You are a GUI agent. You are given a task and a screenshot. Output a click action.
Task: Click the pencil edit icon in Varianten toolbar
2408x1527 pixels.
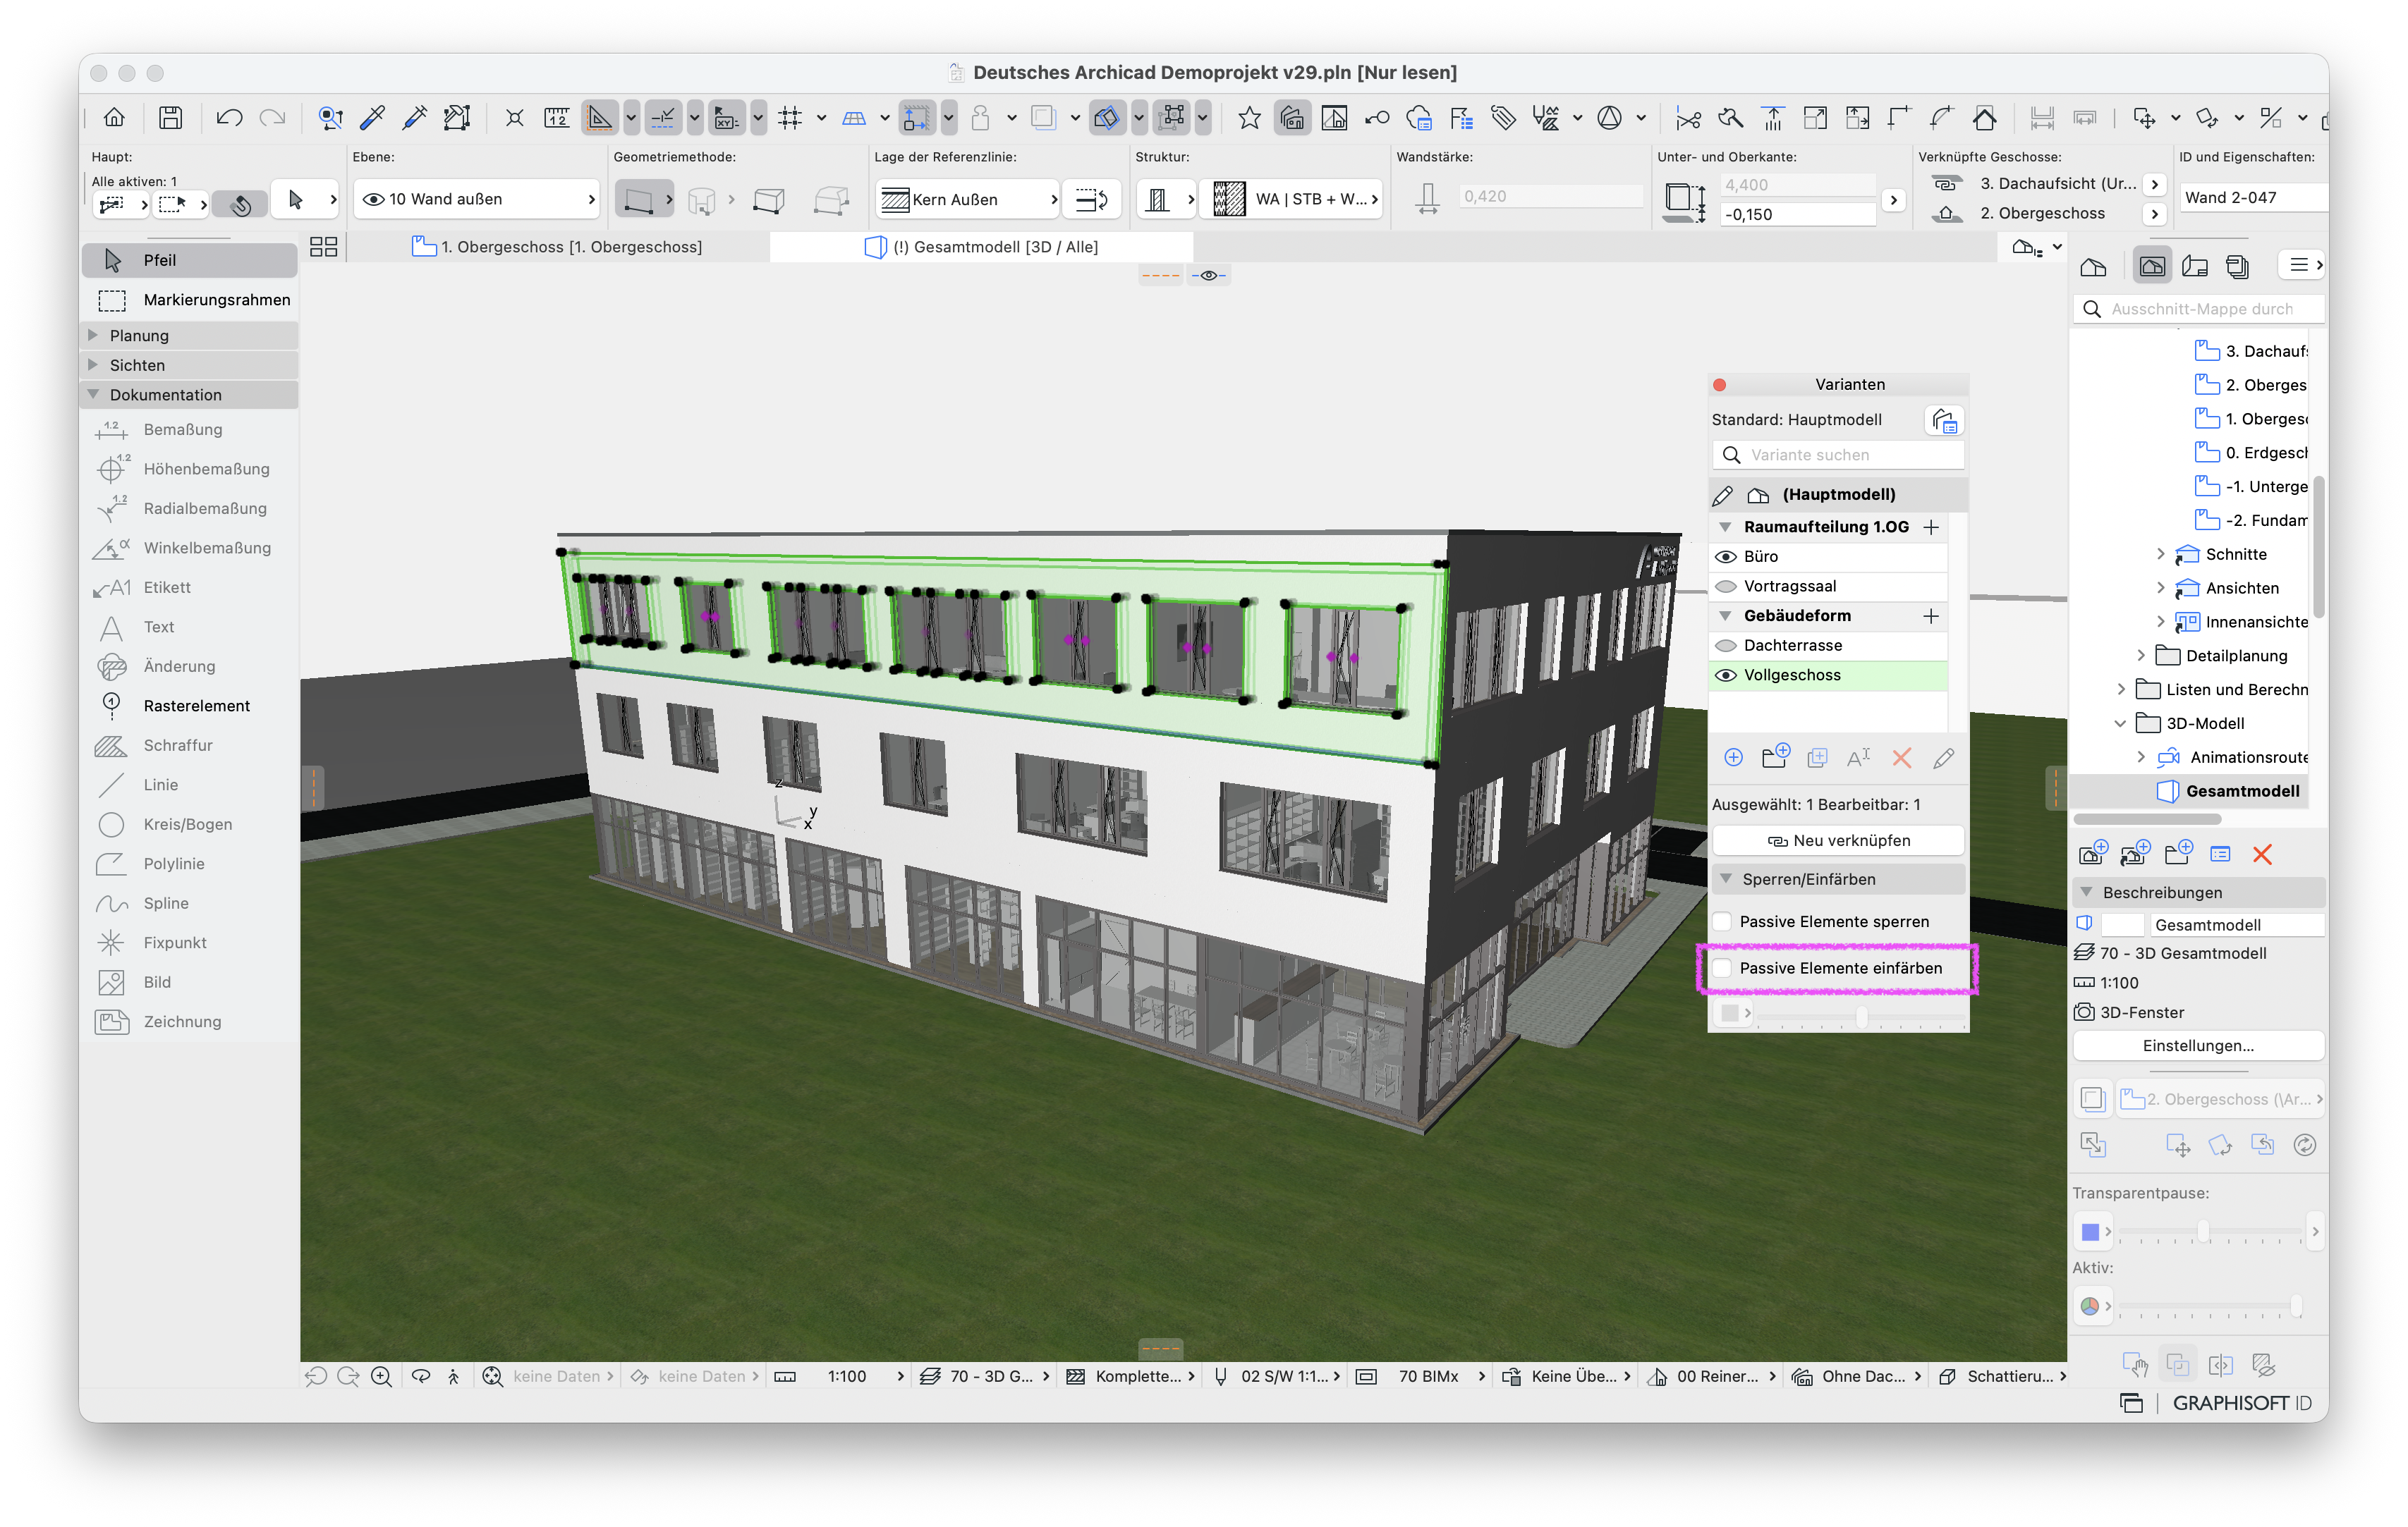pos(1944,759)
